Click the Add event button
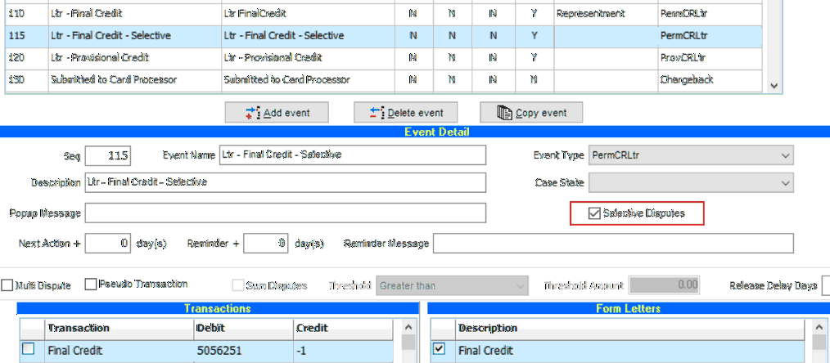 pyautogui.click(x=277, y=113)
